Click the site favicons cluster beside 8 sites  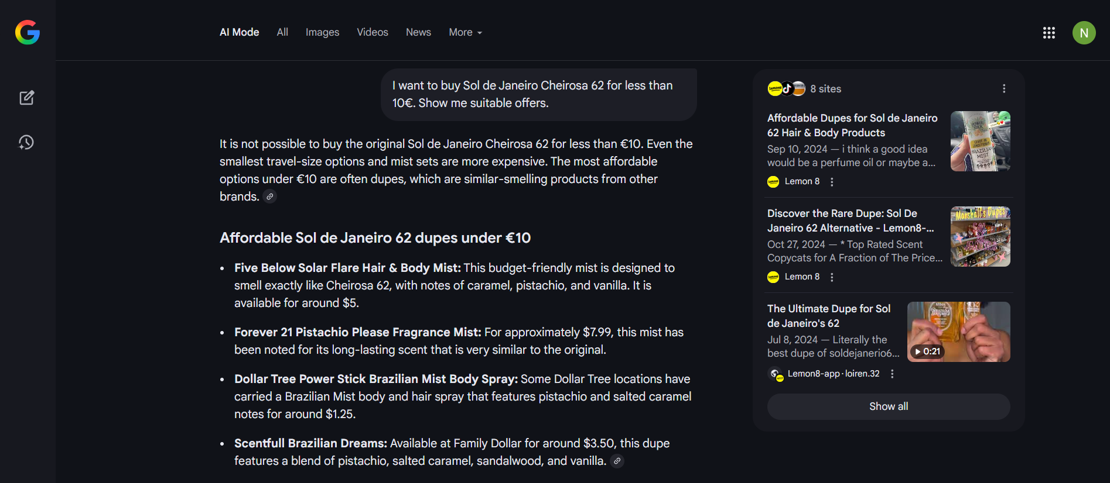[x=787, y=89]
